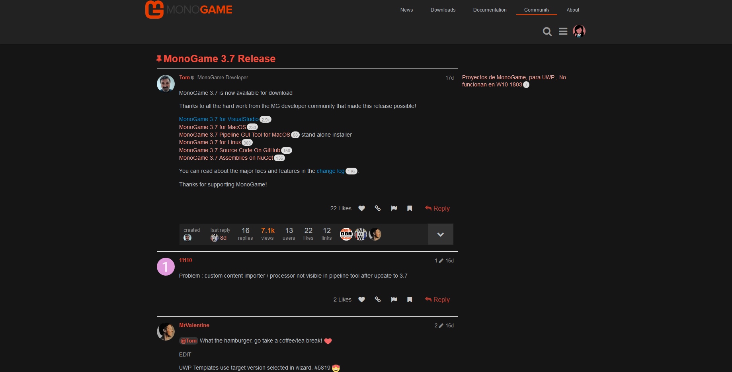Open 11110 username profile
The image size is (732, 372).
[x=185, y=260]
